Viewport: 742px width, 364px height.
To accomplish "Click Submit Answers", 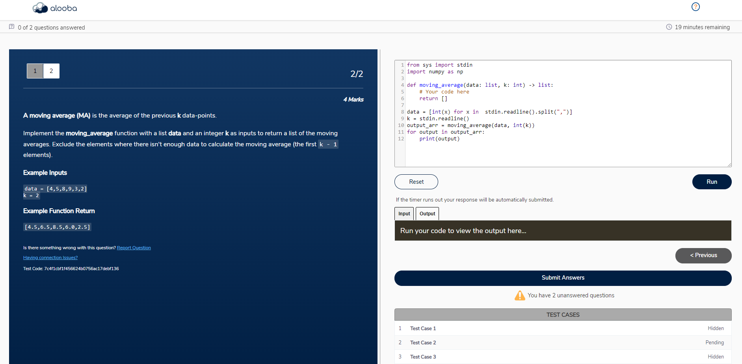I will click(x=563, y=278).
